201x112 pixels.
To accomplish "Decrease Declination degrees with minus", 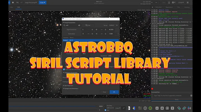I will tap(88, 34).
